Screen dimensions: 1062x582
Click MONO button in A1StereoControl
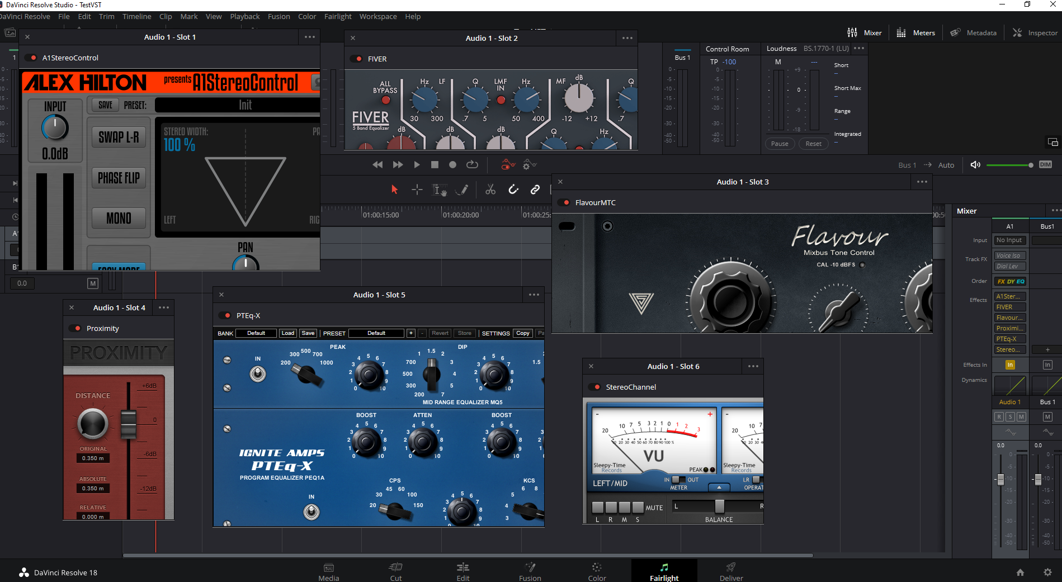pos(119,218)
